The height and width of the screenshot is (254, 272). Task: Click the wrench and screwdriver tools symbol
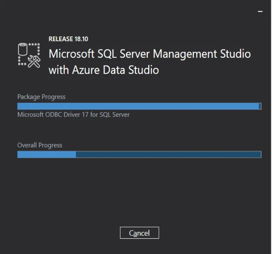[34, 62]
